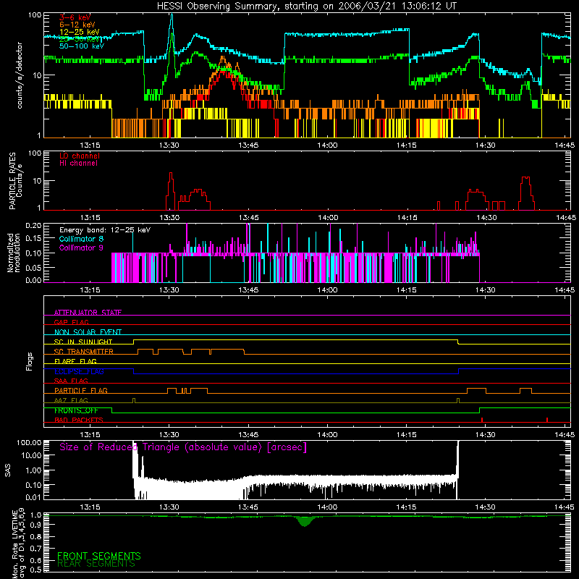Image resolution: width=579 pixels, height=579 pixels.
Task: Click the "Energy band: 12-25 keV" text
Action: pyautogui.click(x=105, y=230)
